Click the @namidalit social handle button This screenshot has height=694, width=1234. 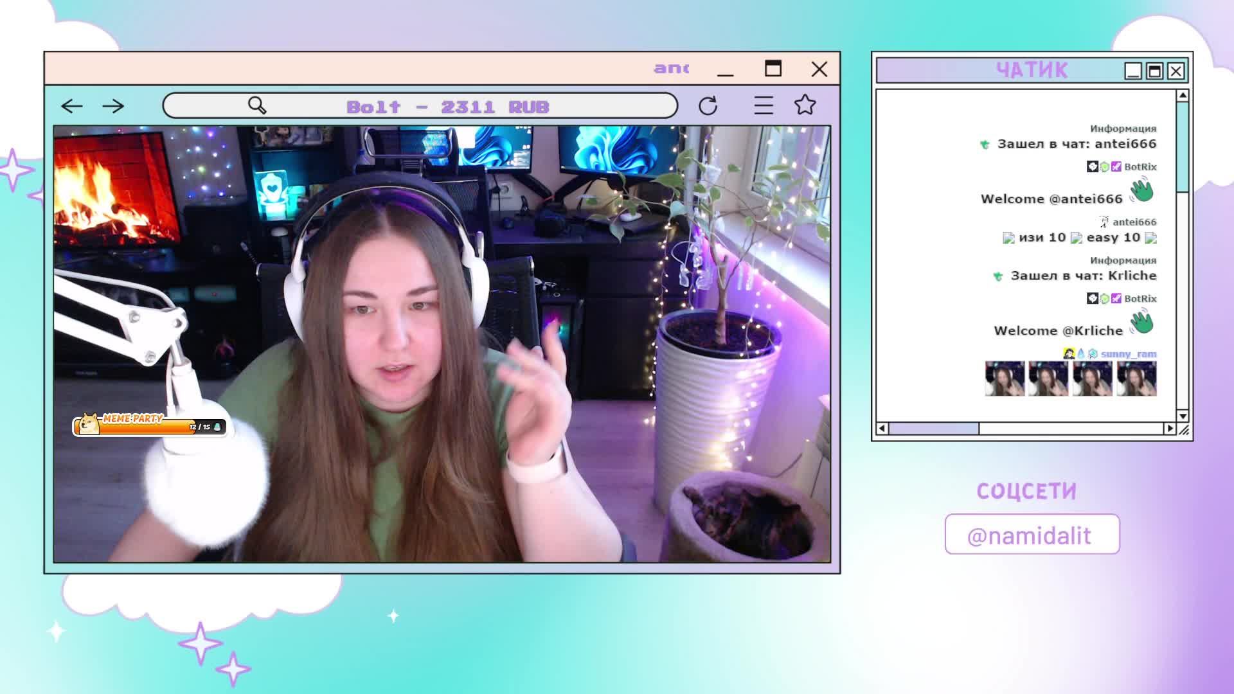click(x=1032, y=535)
